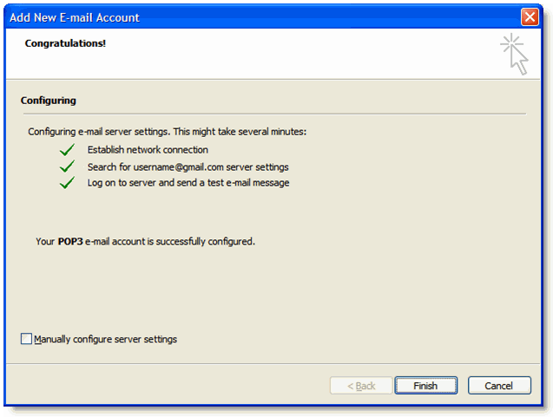This screenshot has height=417, width=553.
Task: Finish the e-mail account setup
Action: pos(425,386)
